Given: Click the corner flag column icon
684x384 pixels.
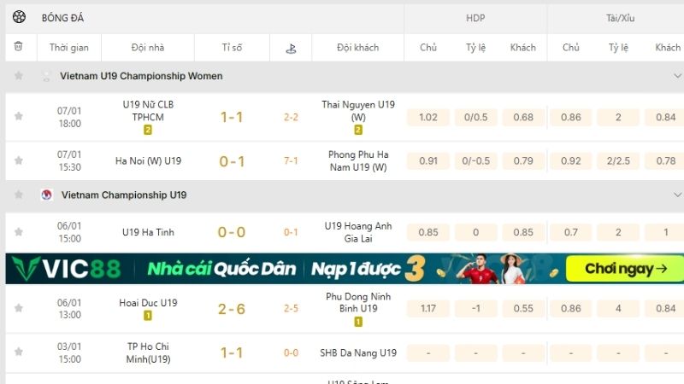Looking at the screenshot, I should tap(291, 48).
